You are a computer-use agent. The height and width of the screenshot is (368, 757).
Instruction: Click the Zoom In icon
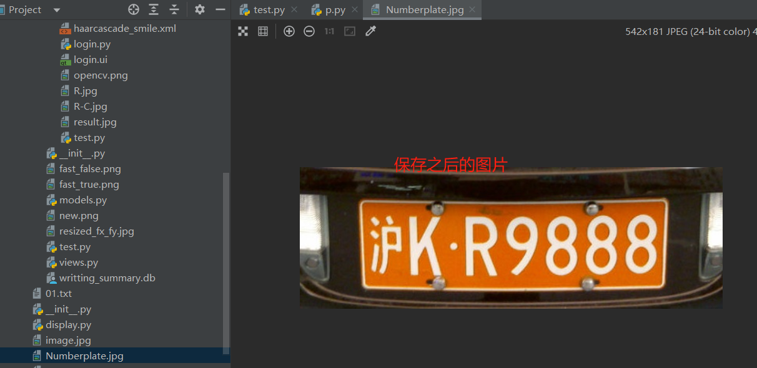pos(289,31)
